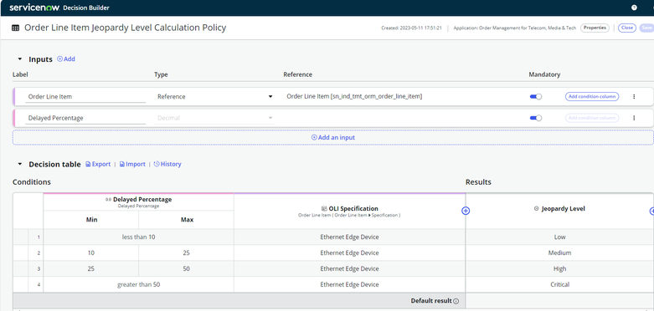Click the Max sub-column header

[x=186, y=219]
